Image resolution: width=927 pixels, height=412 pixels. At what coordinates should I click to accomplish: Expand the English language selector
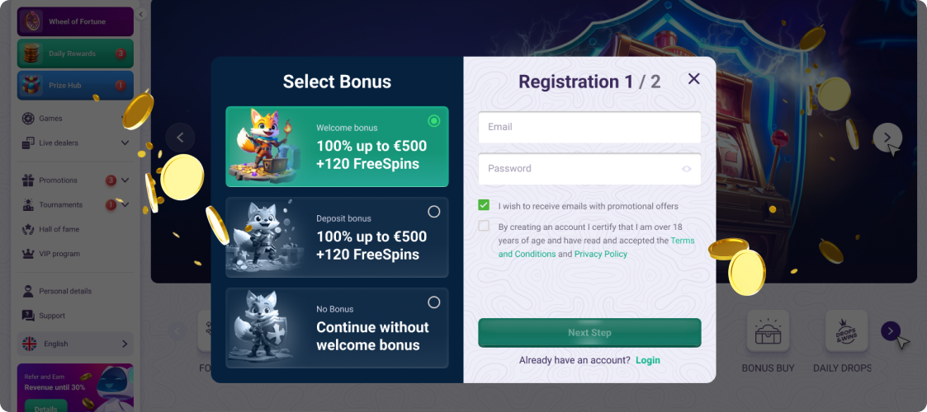(74, 344)
